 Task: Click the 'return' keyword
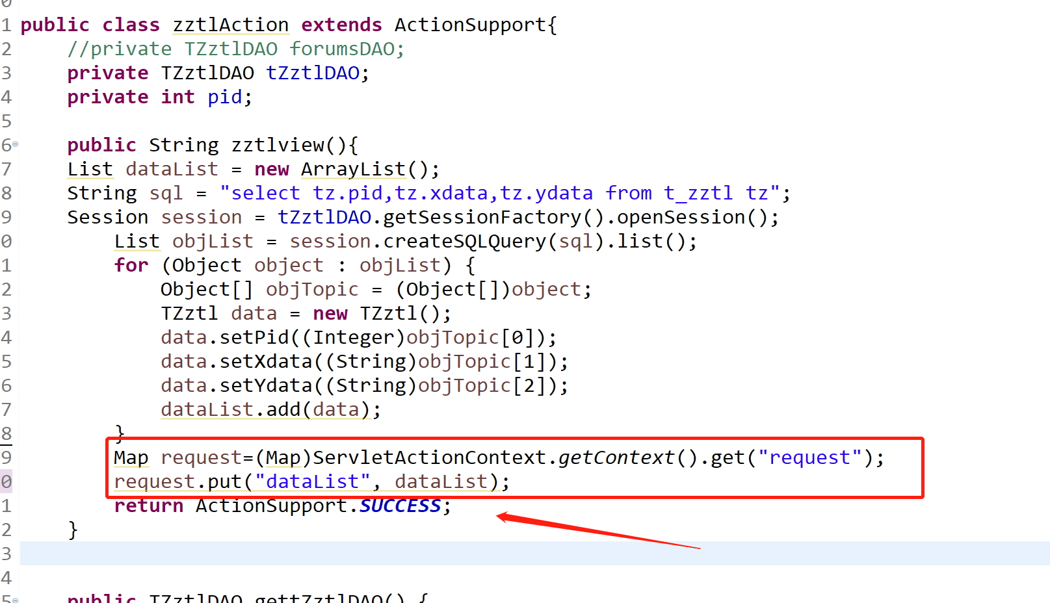(x=149, y=506)
